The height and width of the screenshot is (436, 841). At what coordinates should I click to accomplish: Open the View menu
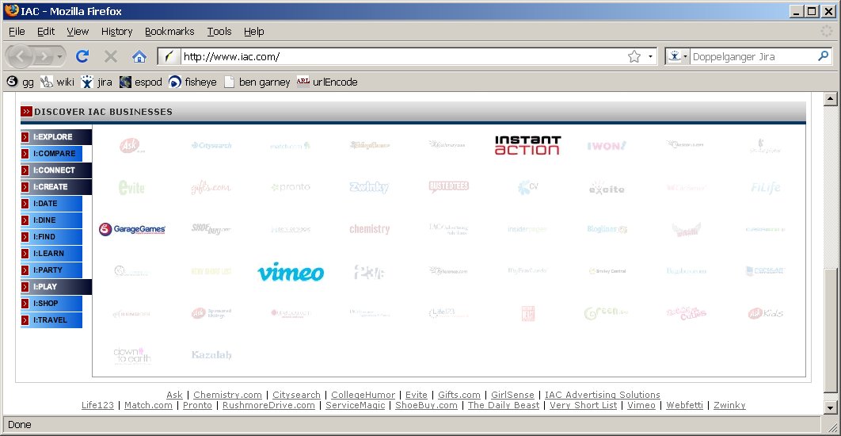click(x=78, y=31)
